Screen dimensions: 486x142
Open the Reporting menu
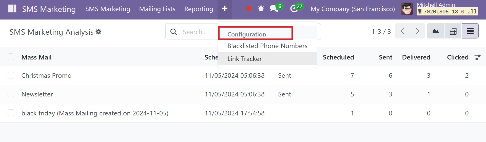(199, 9)
